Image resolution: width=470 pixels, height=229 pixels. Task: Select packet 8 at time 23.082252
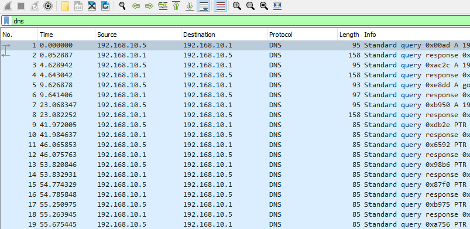pos(235,115)
